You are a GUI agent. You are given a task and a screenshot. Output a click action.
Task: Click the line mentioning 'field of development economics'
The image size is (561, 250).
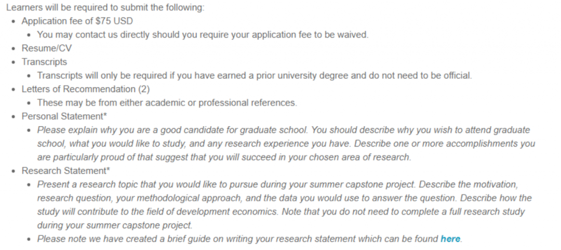[x=280, y=212]
